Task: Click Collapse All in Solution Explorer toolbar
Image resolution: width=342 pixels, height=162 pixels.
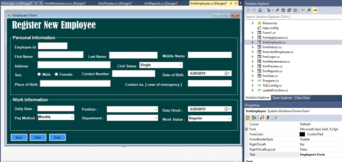Action: (x=289, y=10)
